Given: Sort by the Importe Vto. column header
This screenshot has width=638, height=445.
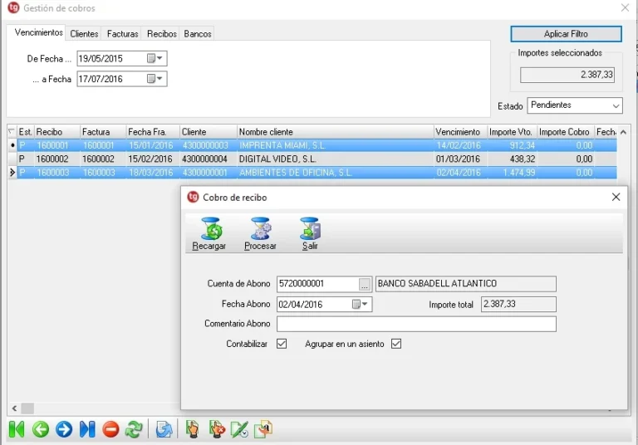Looking at the screenshot, I should pos(512,132).
